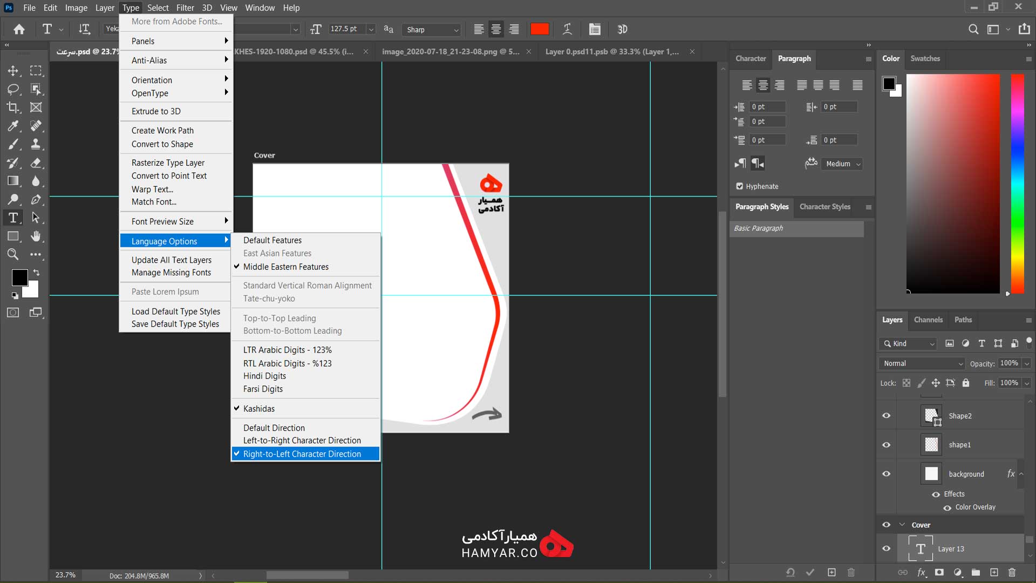Click the red text color swatch
1036x583 pixels.
pos(540,29)
